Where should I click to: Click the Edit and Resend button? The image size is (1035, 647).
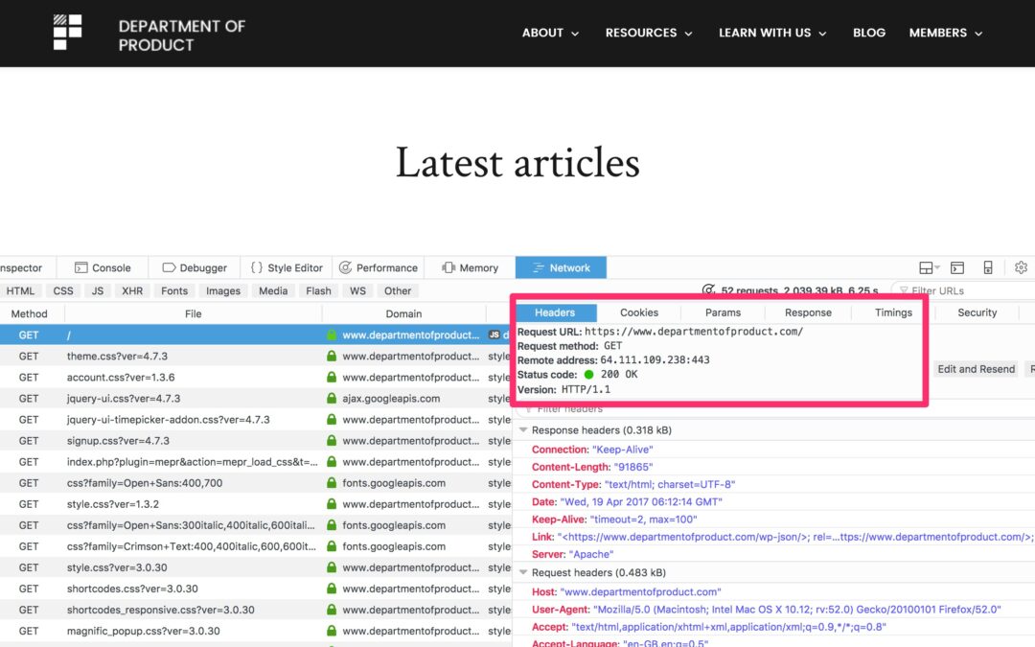tap(977, 369)
